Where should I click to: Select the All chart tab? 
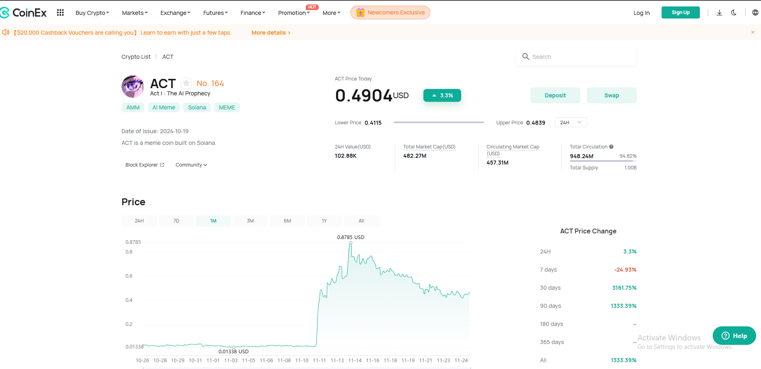click(361, 221)
